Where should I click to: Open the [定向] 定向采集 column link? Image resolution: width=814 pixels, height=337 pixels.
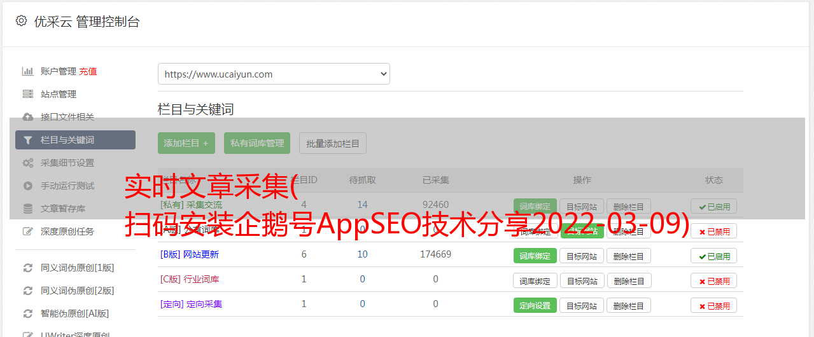(x=192, y=304)
